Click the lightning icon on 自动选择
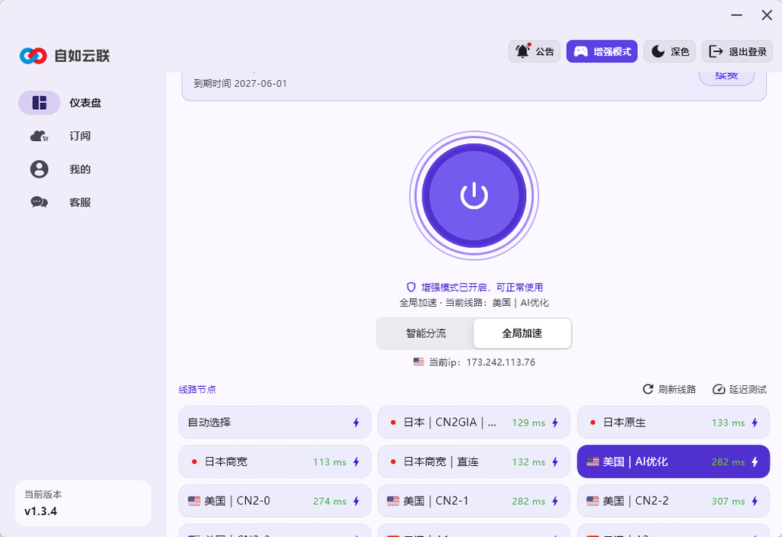 point(356,423)
